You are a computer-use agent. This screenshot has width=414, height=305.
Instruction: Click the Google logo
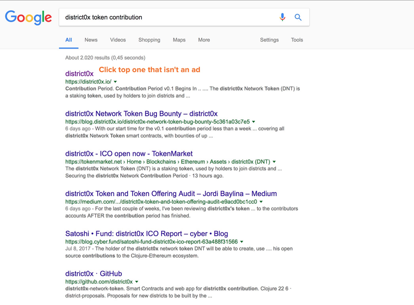tap(28, 18)
